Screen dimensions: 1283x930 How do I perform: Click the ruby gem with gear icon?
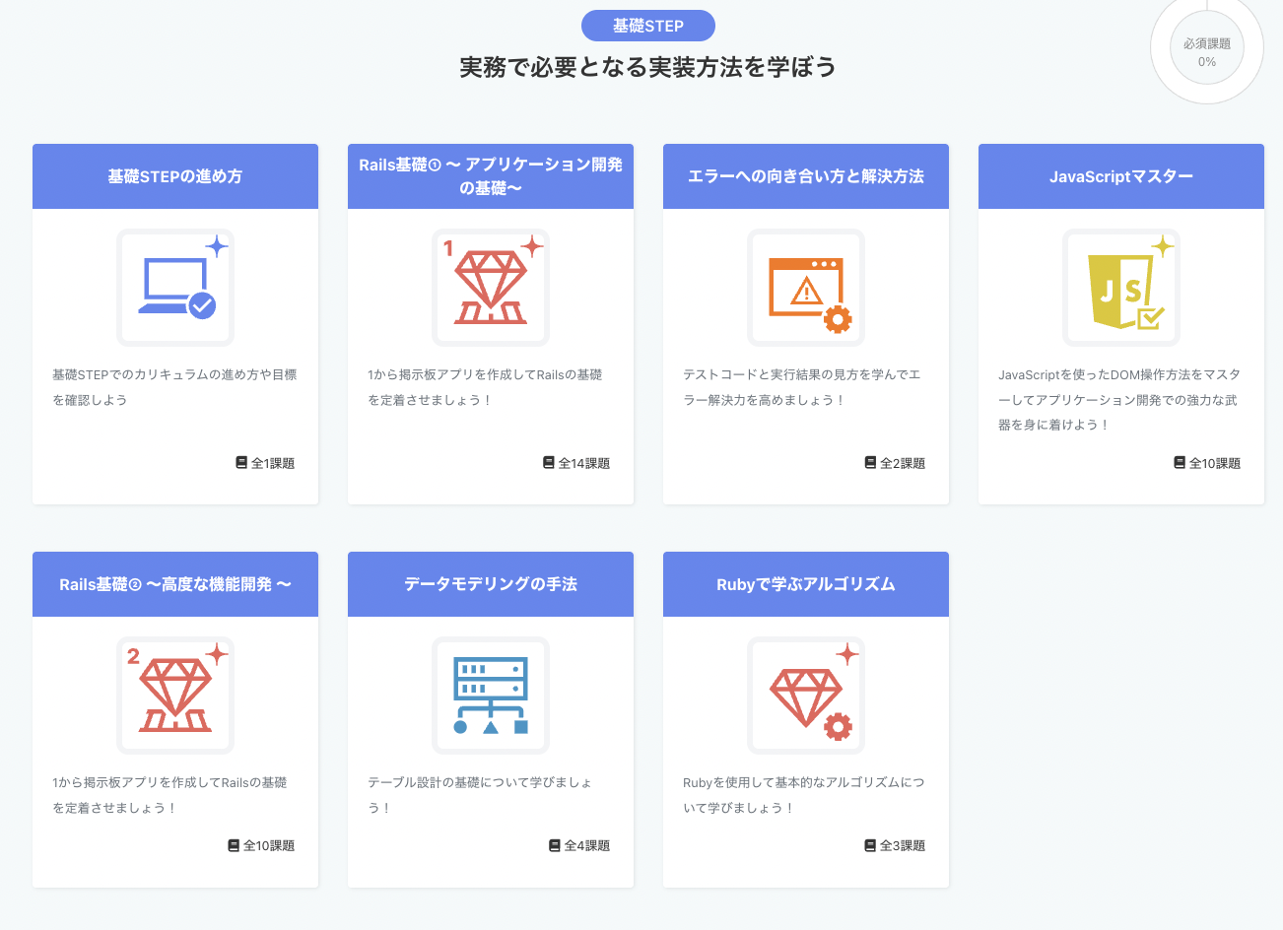pyautogui.click(x=806, y=696)
